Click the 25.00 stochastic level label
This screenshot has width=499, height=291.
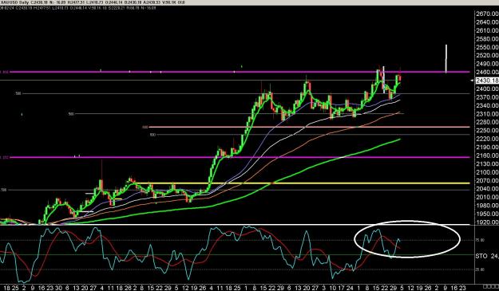pos(480,269)
